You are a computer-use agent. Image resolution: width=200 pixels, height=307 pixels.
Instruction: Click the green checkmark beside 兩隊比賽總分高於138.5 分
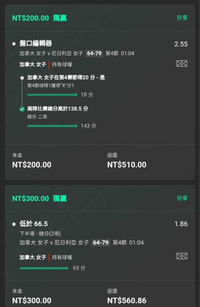(x=22, y=109)
